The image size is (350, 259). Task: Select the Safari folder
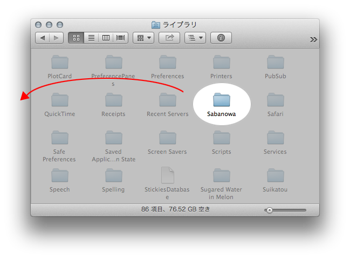276,100
